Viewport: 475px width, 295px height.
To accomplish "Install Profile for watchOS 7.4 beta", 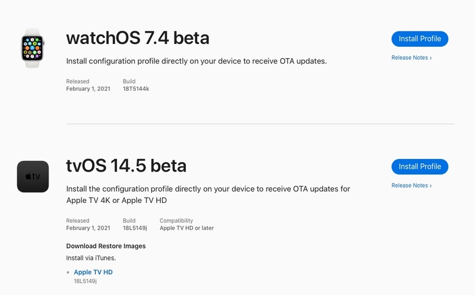I will [420, 39].
